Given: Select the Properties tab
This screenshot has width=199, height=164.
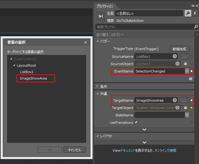Looking at the screenshot, I should click(105, 6).
